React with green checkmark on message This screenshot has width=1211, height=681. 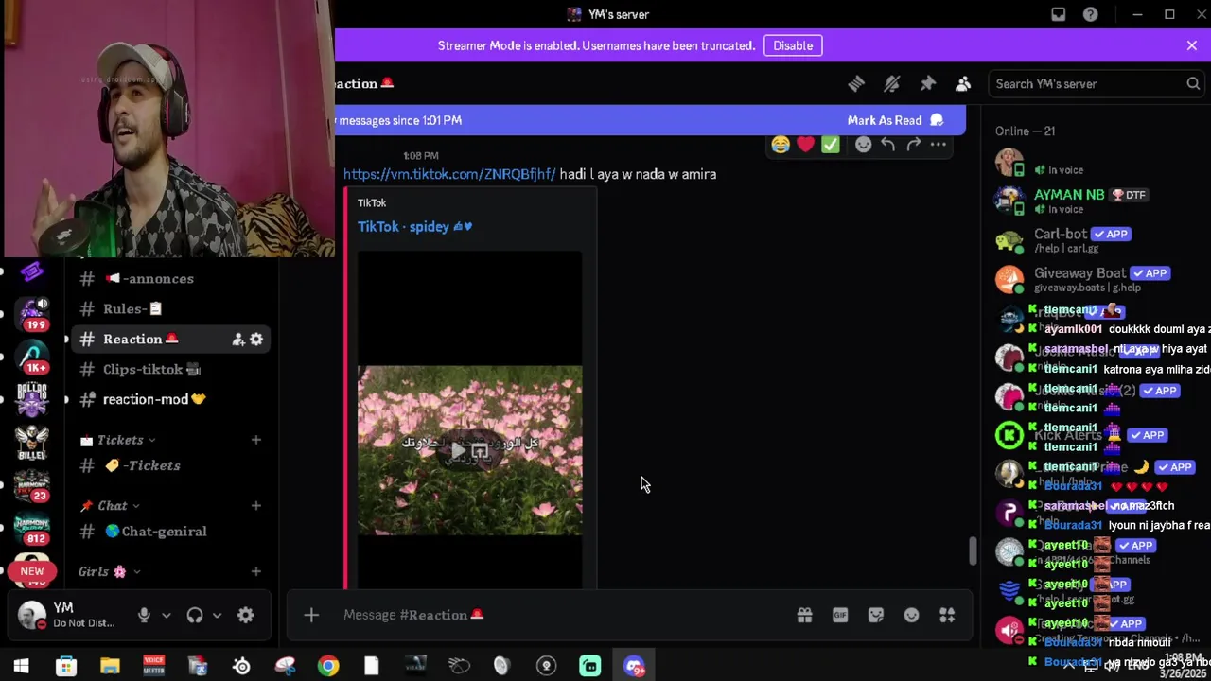830,144
